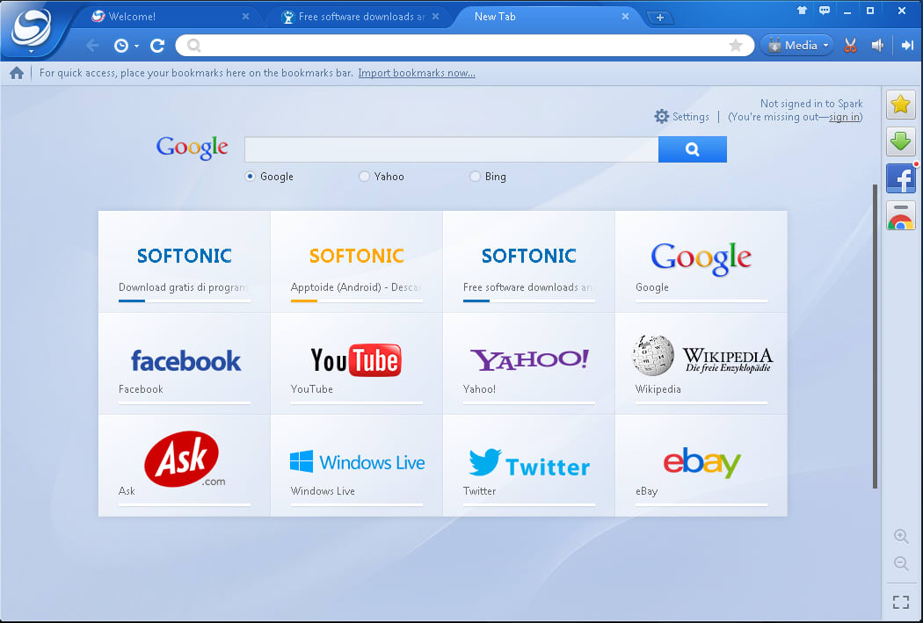Open Downloads green arrow sidebar icon
Screen dimensions: 923x623
(900, 141)
